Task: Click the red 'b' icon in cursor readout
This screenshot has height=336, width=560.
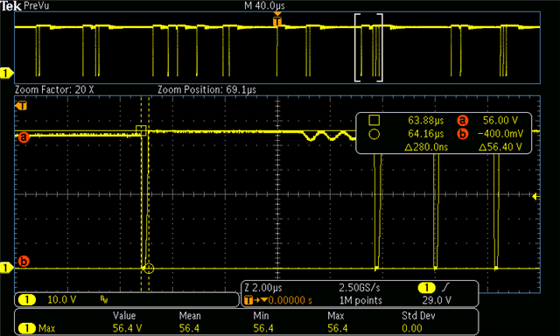Action: click(x=463, y=134)
